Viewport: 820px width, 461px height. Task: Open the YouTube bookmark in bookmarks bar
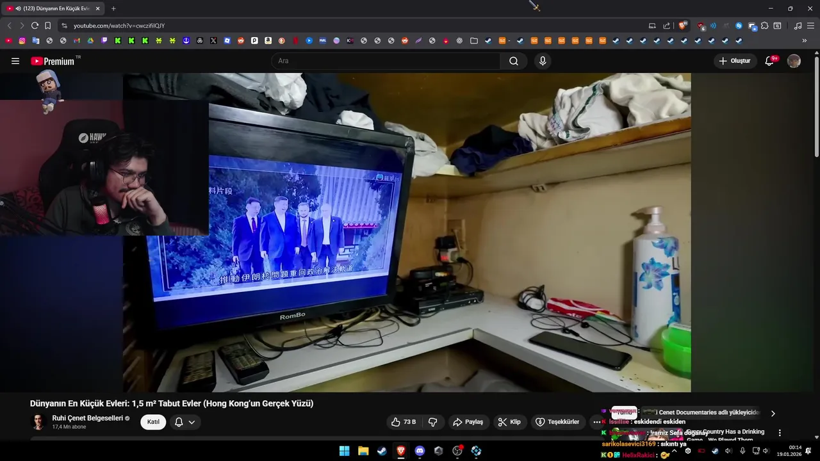click(x=8, y=40)
